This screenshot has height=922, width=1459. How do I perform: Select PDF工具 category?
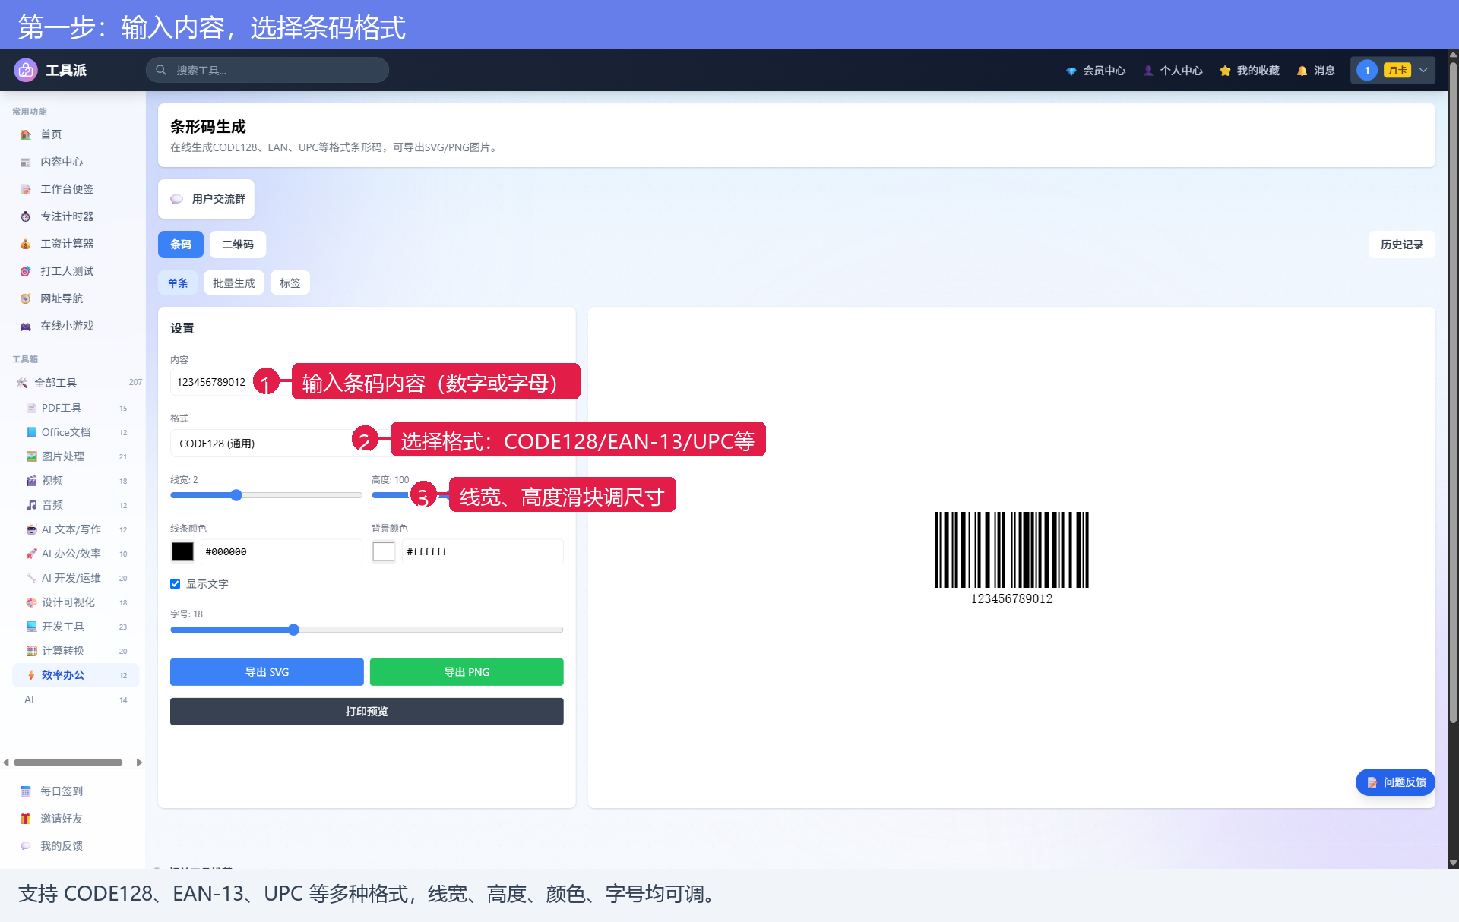tap(76, 408)
